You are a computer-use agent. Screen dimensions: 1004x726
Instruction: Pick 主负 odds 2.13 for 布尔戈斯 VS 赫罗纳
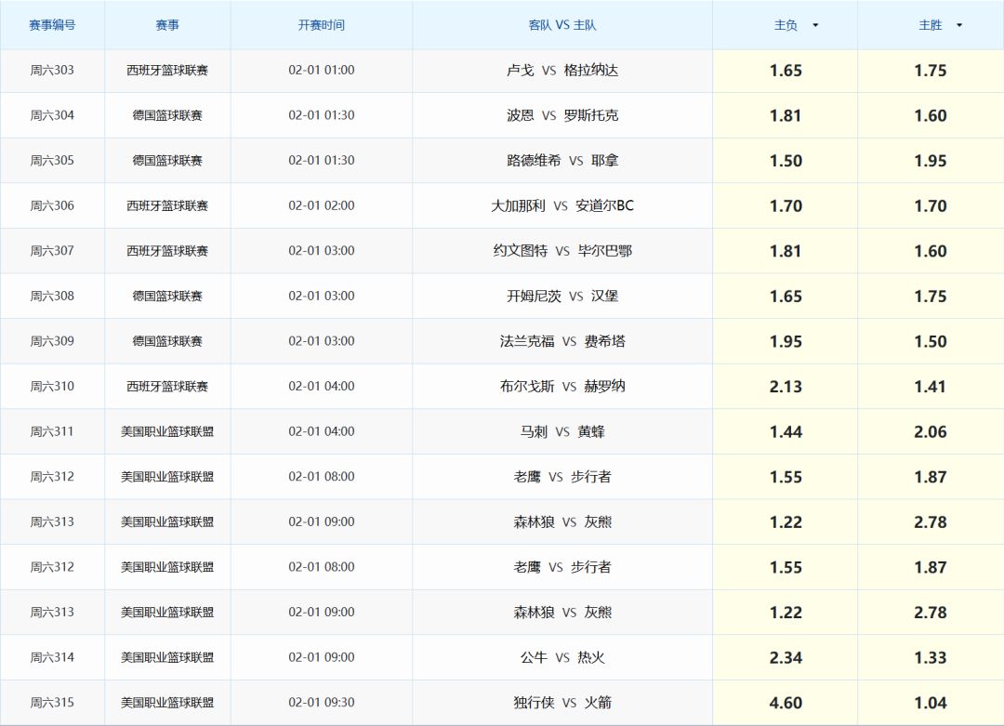click(x=786, y=387)
